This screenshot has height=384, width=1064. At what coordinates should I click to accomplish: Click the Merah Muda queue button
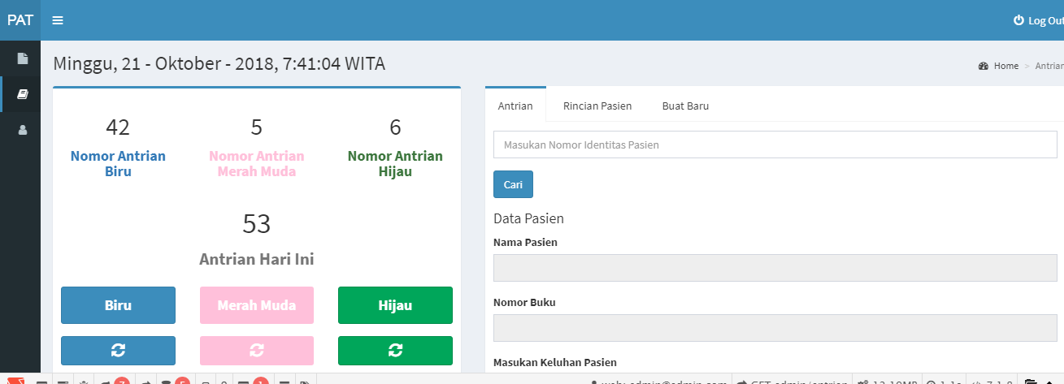257,305
